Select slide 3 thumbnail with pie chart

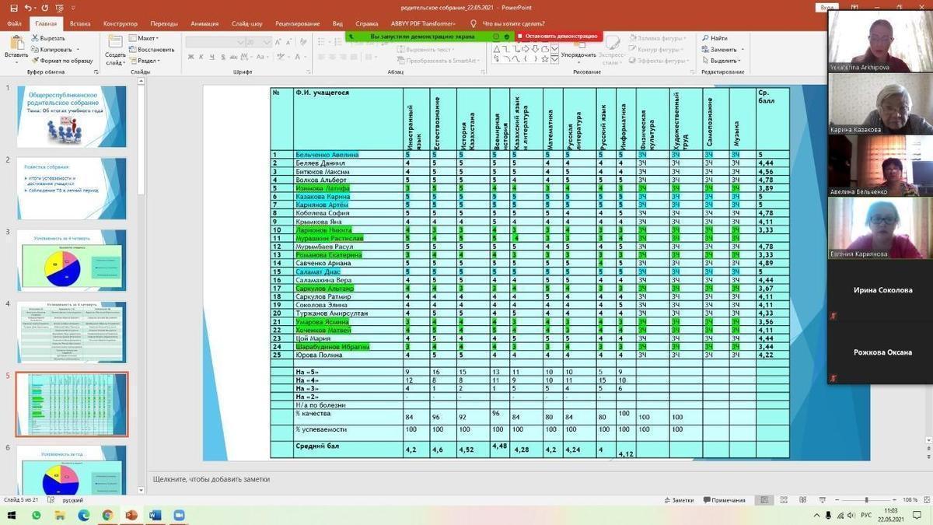pyautogui.click(x=72, y=259)
